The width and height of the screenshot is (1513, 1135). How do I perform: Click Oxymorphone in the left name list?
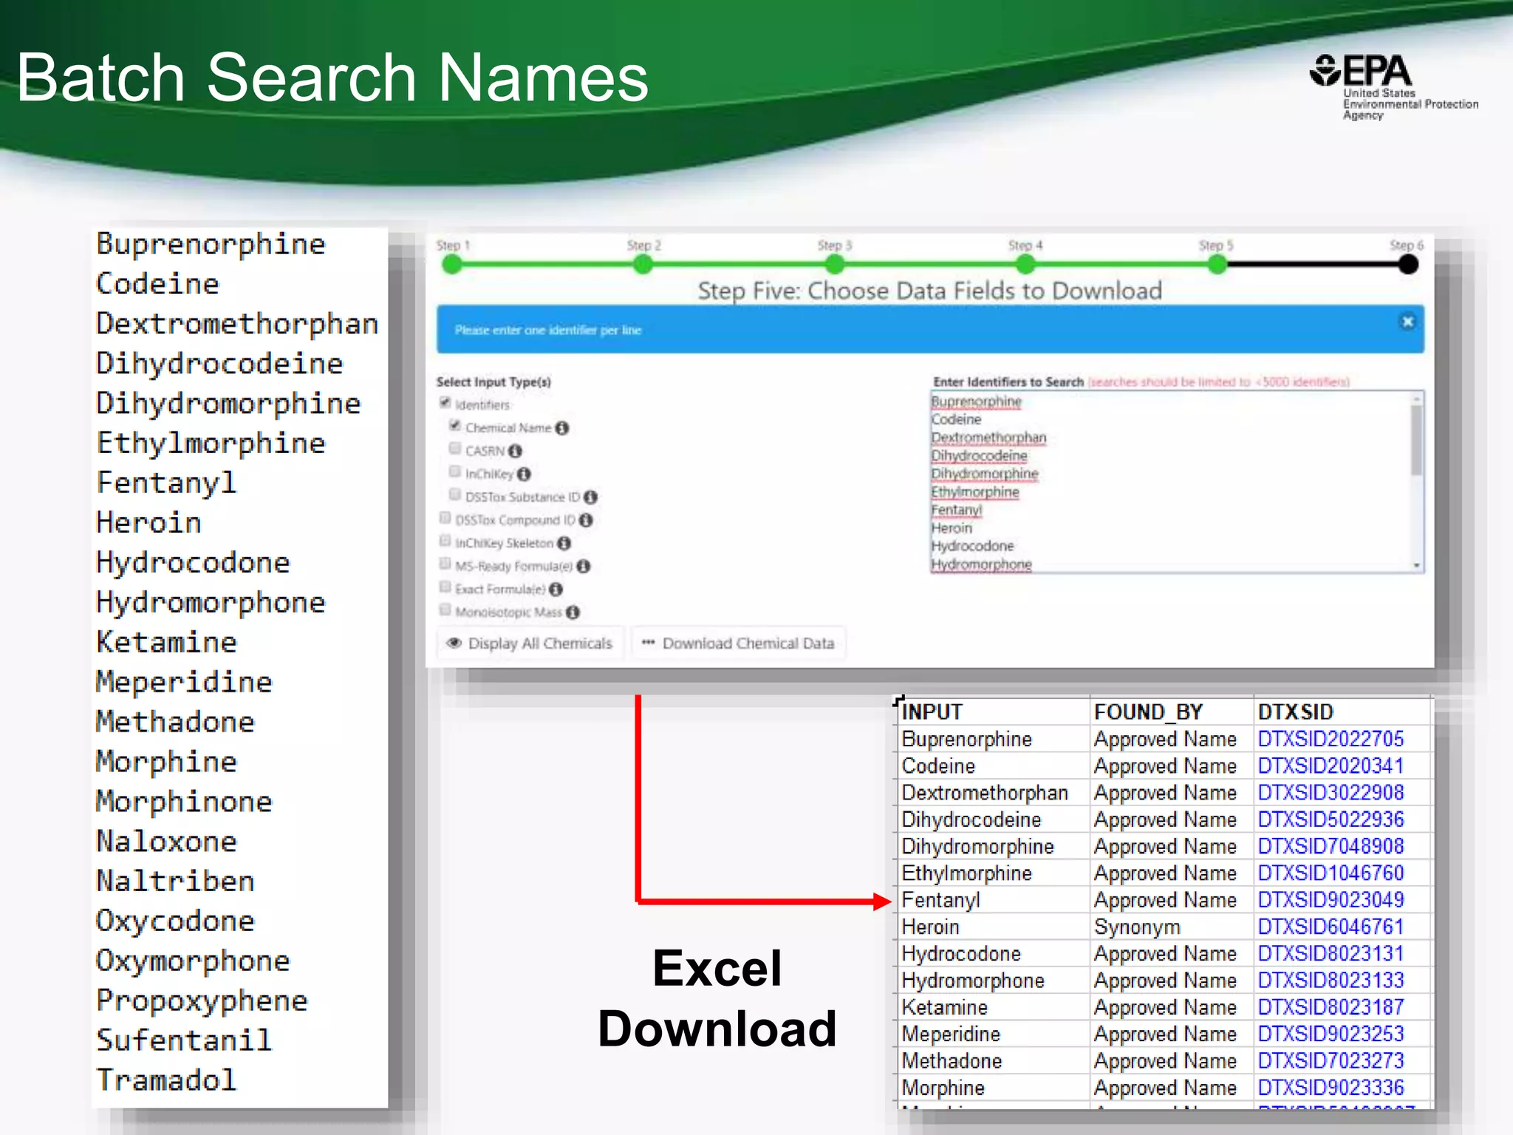[x=193, y=961]
